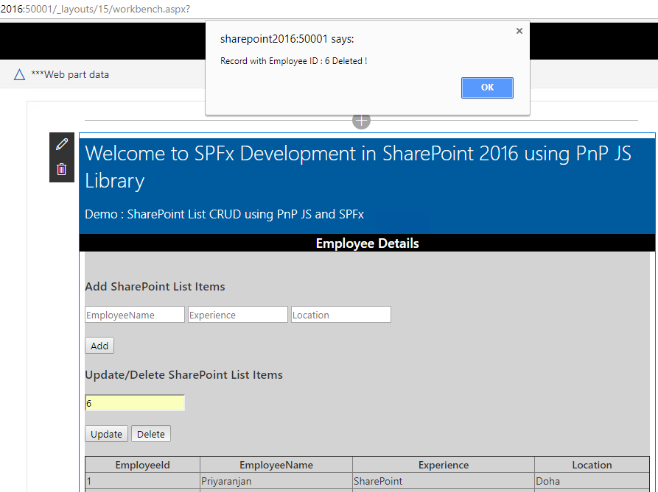Click the browser address bar URL

95,9
